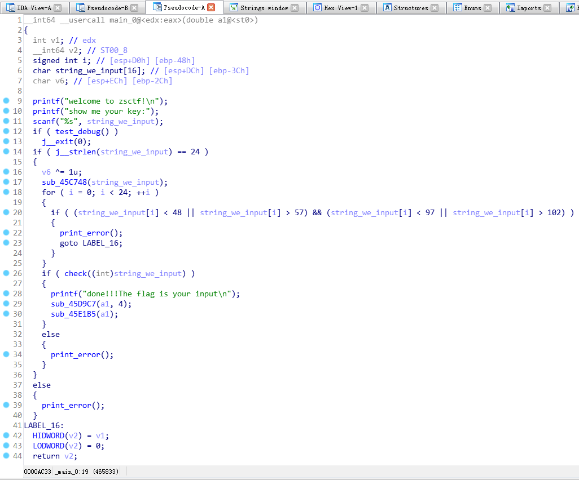The image size is (579, 480).
Task: Click j__strlen function on line 14
Action: click(x=75, y=152)
